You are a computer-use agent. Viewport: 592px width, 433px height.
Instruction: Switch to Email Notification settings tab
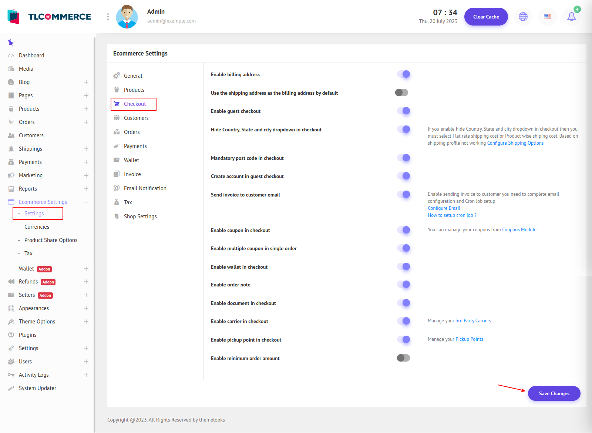coord(145,188)
